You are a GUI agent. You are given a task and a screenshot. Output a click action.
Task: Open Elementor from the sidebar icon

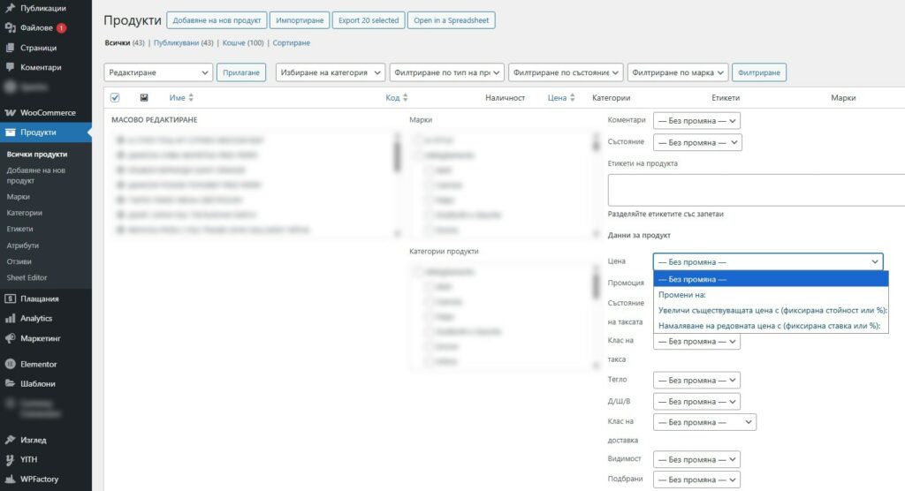point(11,364)
